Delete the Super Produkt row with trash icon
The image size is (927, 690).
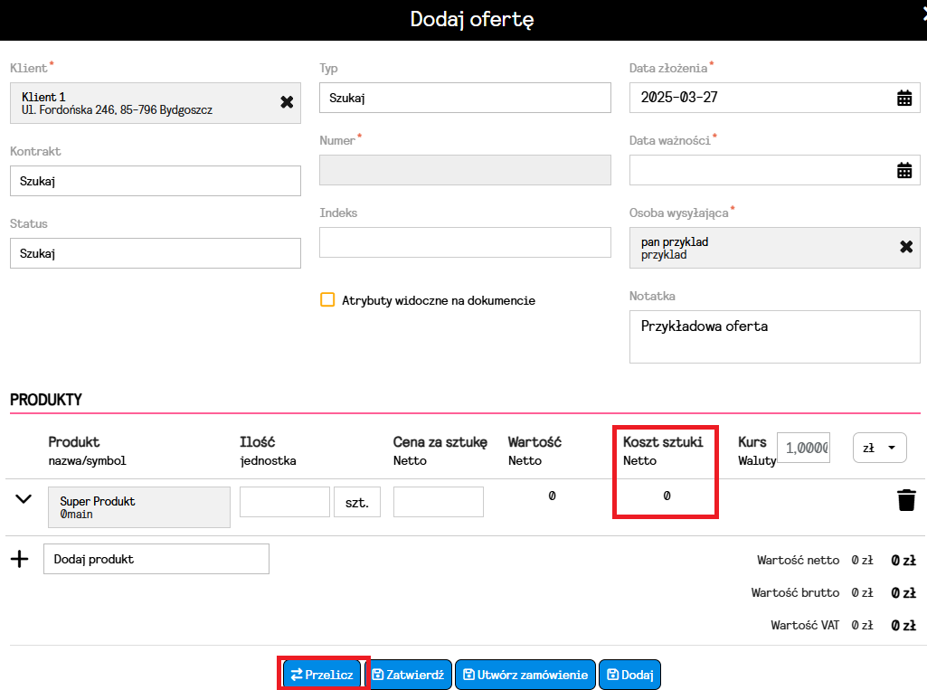coord(906,500)
